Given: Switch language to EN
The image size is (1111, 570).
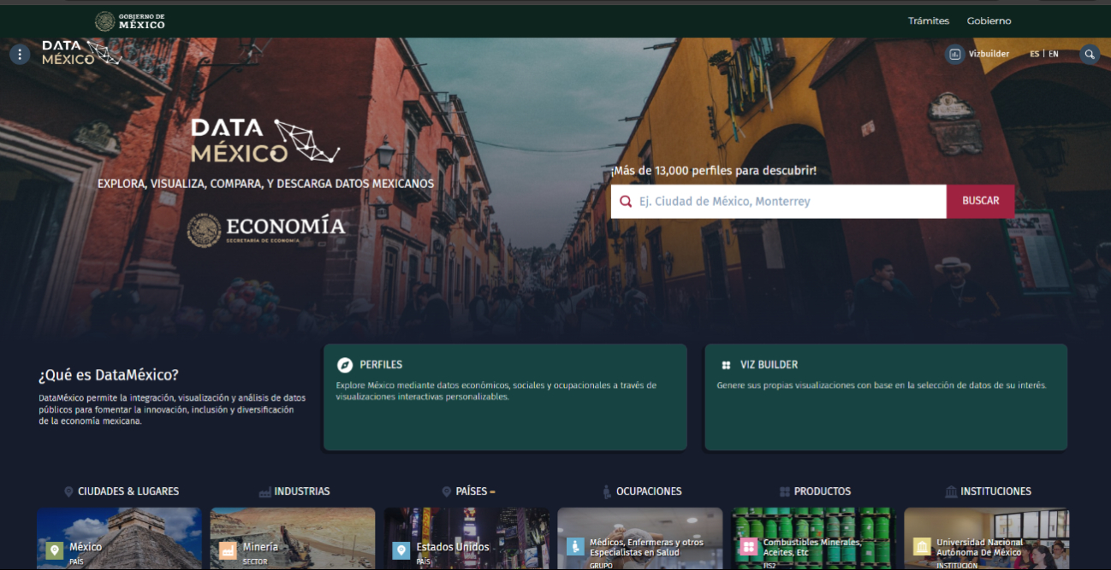Looking at the screenshot, I should pyautogui.click(x=1054, y=54).
